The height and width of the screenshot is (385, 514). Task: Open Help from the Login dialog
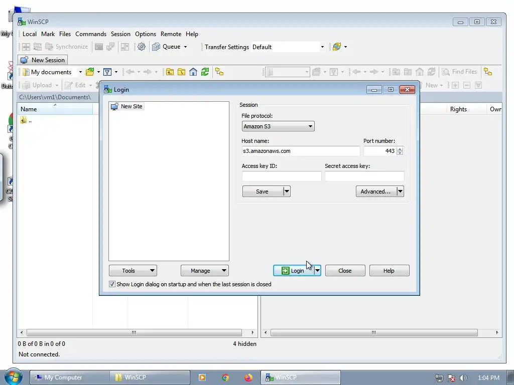pos(389,270)
